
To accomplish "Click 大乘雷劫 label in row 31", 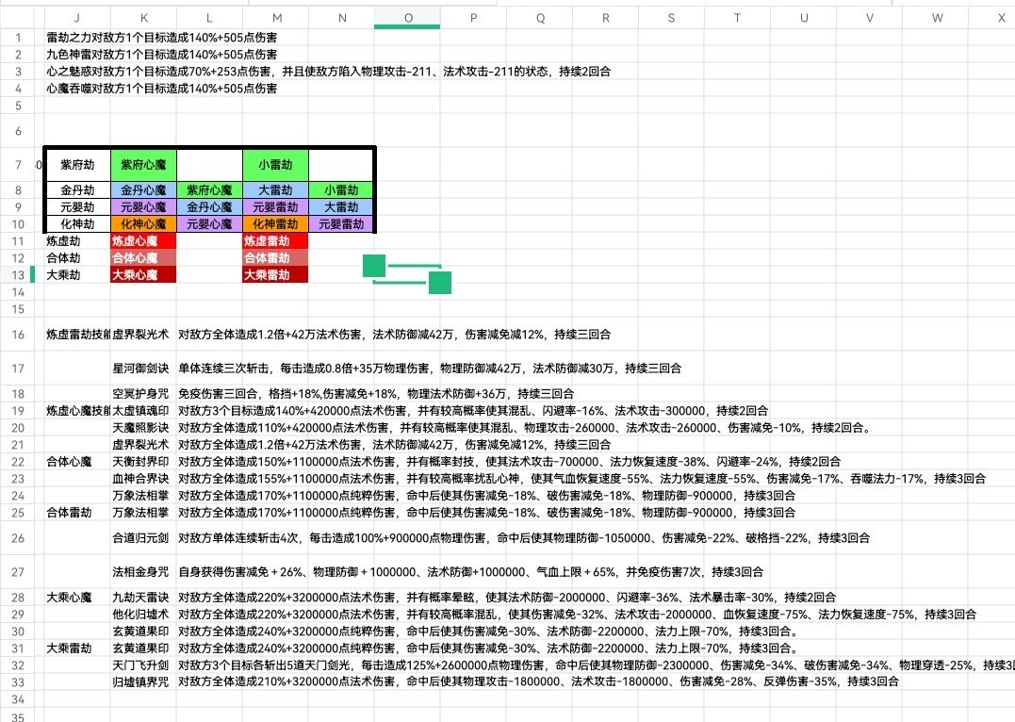I will pyautogui.click(x=69, y=648).
